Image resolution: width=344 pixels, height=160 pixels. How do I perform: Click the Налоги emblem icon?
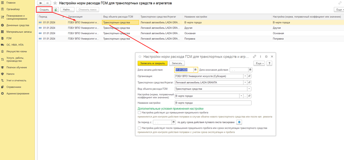pyautogui.click(x=2, y=74)
